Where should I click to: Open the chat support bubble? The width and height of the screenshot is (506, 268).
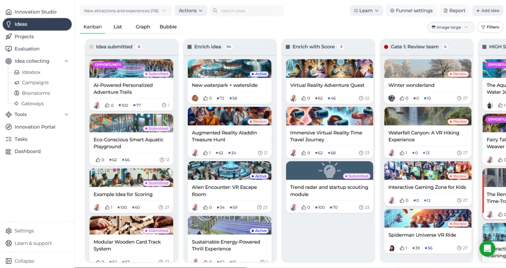pyautogui.click(x=487, y=248)
